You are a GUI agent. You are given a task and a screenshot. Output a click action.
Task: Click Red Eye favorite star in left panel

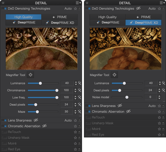tap(75, 149)
